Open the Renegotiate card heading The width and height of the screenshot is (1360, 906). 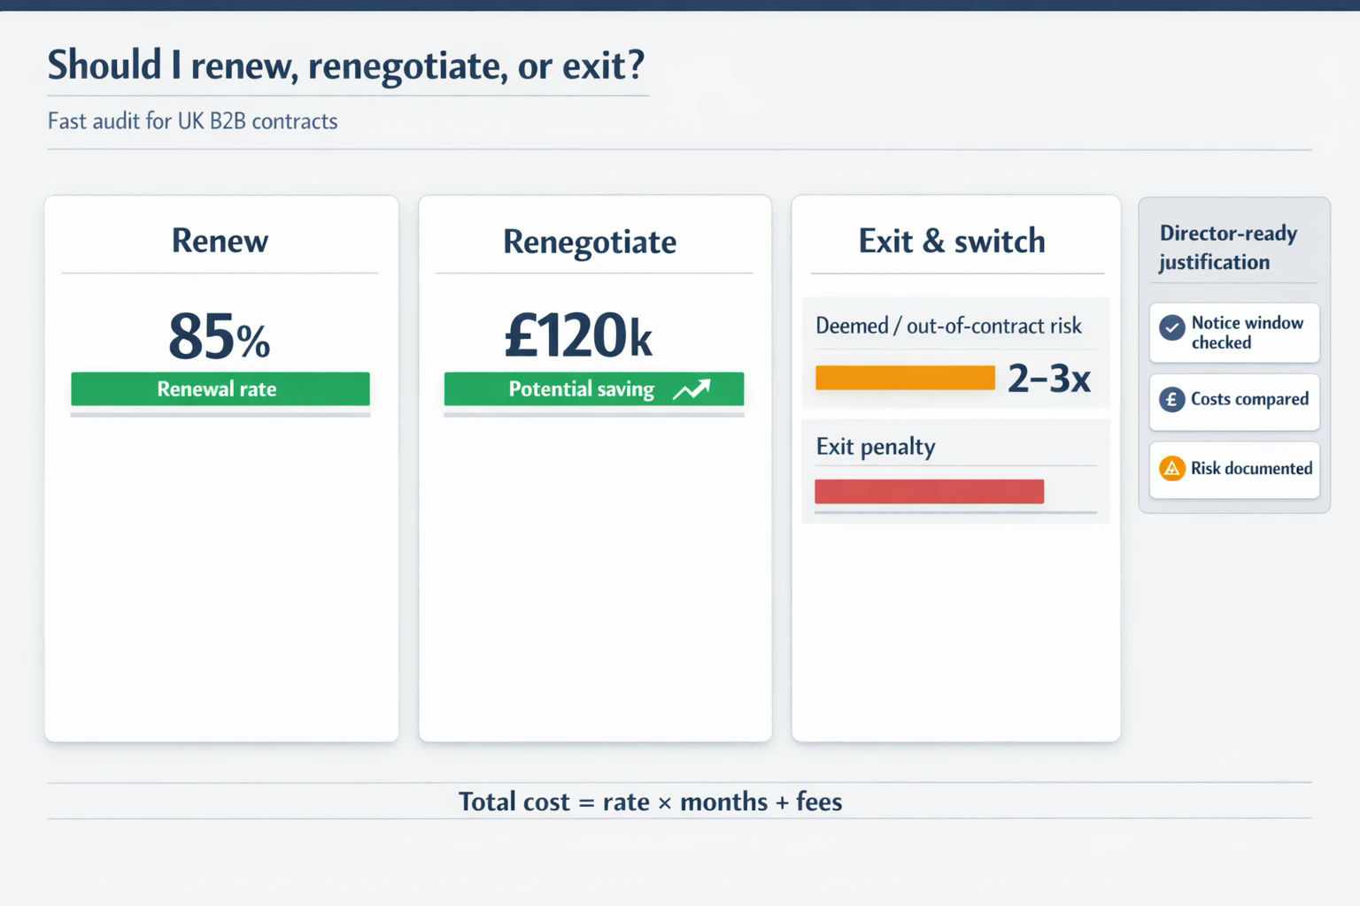point(590,242)
